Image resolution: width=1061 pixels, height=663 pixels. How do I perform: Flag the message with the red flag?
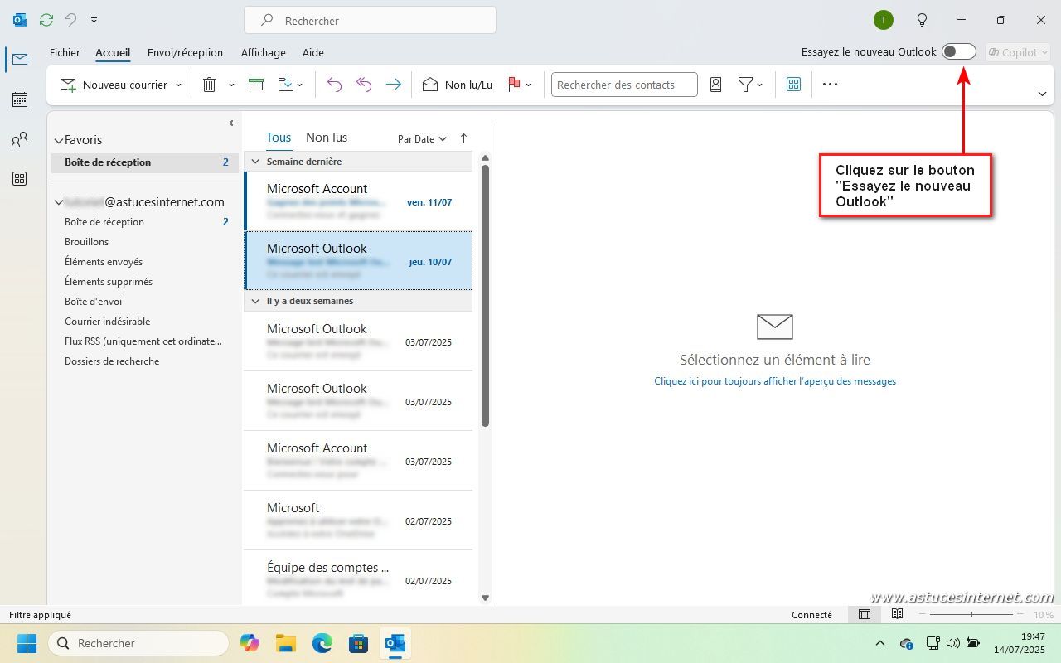point(514,85)
